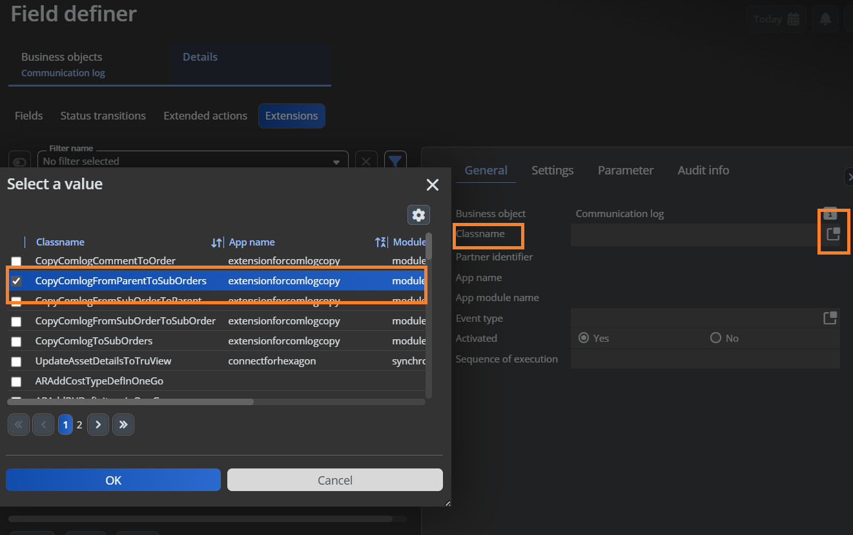The image size is (853, 535).
Task: Confirm selection with the OK button
Action: tap(114, 480)
